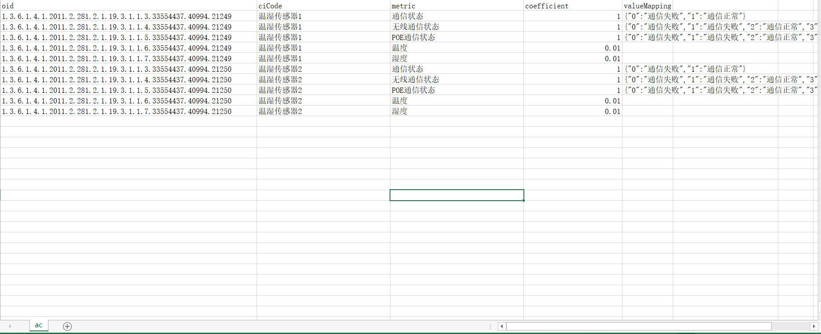Select coefficient 0.01 for 温湿传感器2 湿度
The image size is (821, 334).
click(x=573, y=111)
